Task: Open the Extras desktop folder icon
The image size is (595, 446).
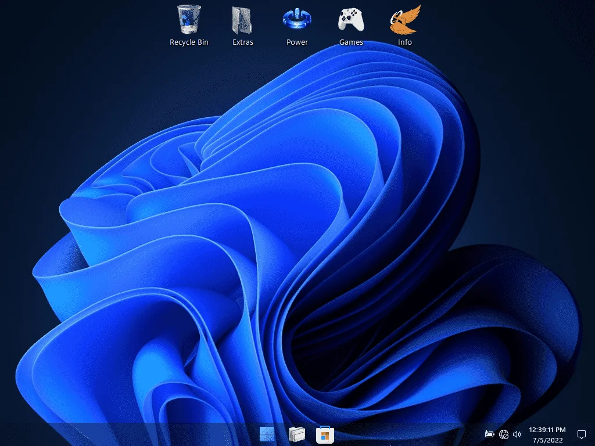Action: click(x=242, y=20)
